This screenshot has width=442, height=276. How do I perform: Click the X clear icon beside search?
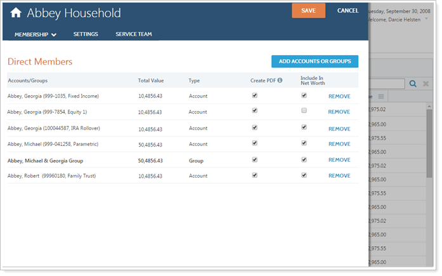425,83
